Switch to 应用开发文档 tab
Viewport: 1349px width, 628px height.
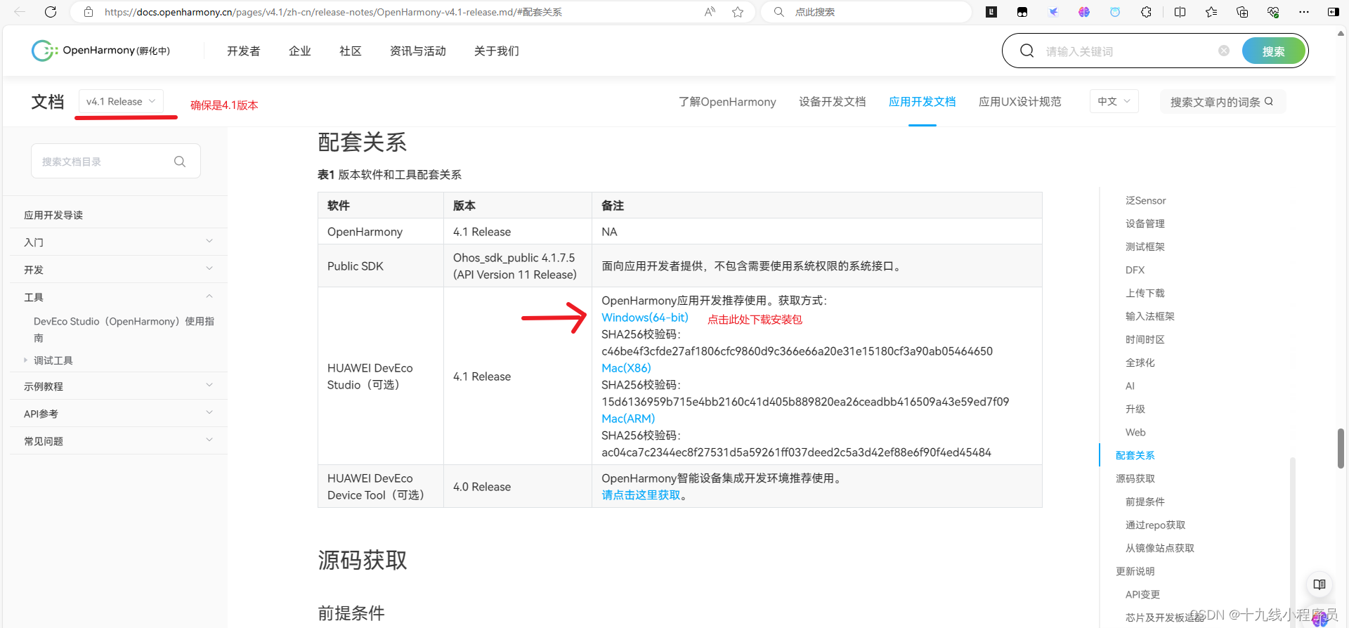click(923, 102)
